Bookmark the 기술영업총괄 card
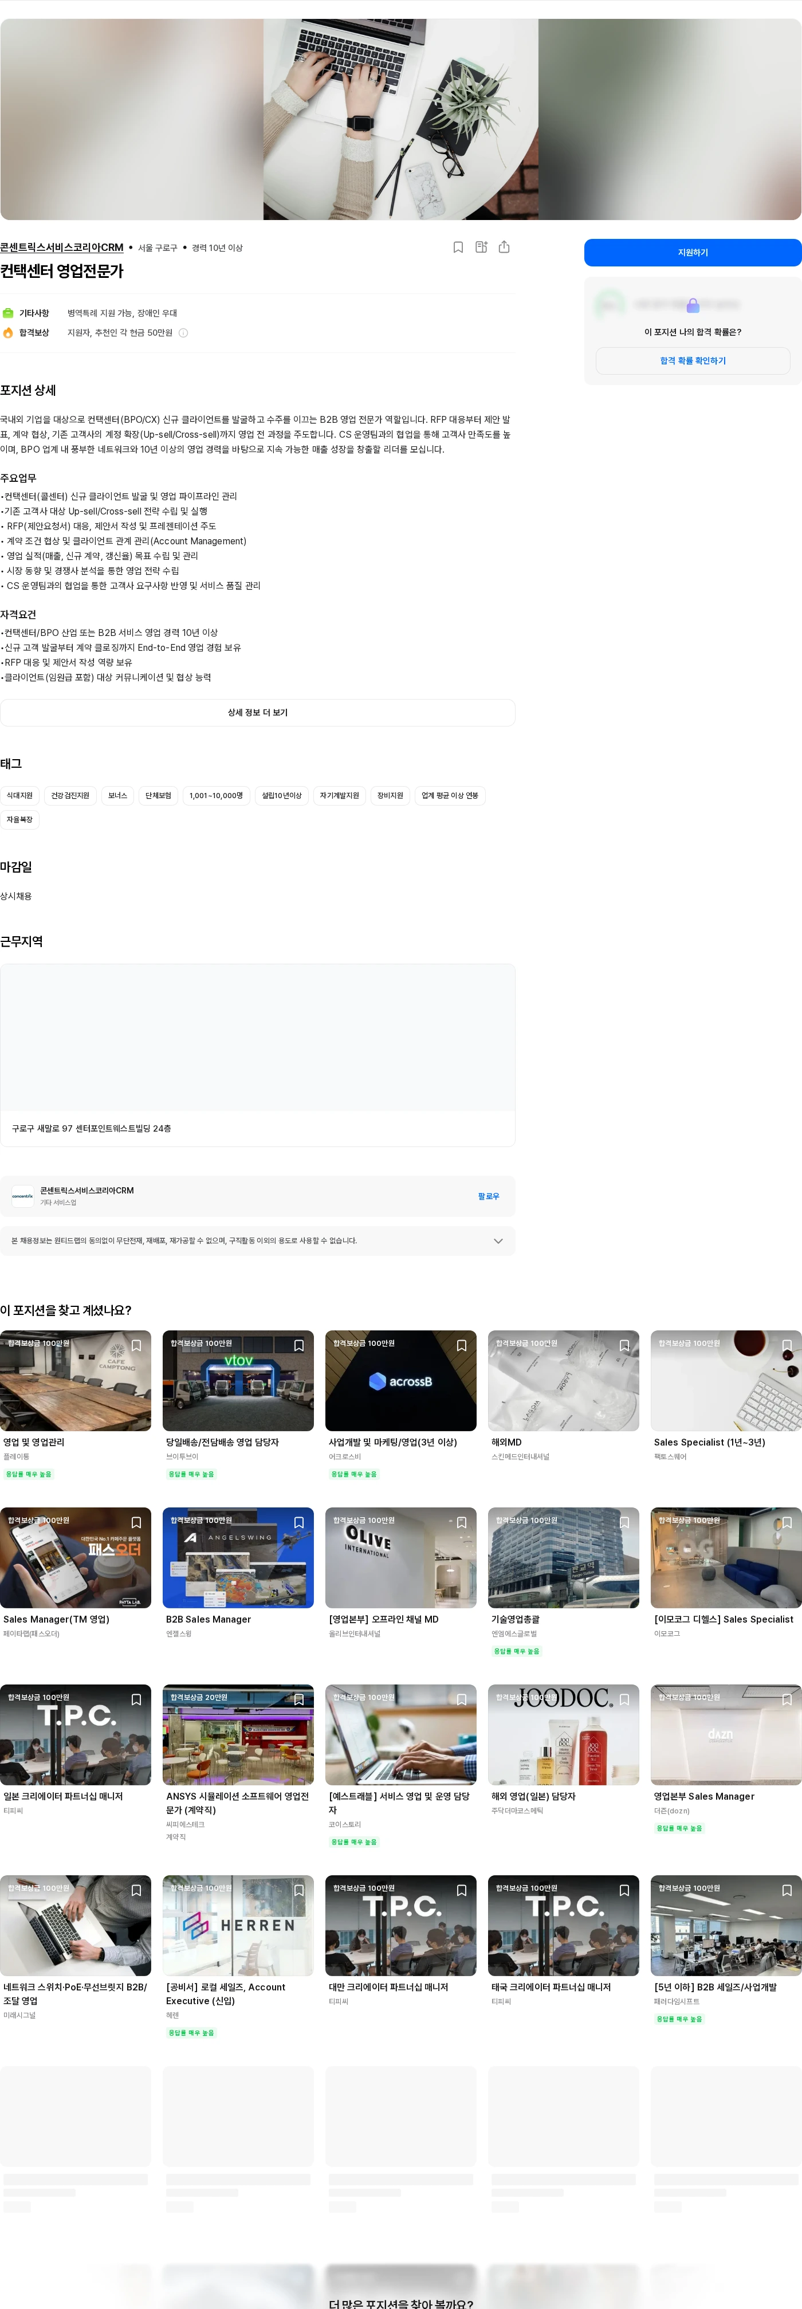The image size is (802, 2309). pos(624,1522)
